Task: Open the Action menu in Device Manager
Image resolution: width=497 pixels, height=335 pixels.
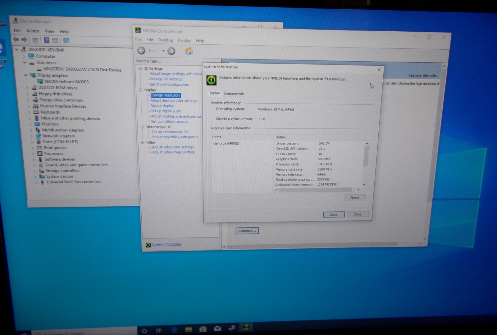Action: pyautogui.click(x=33, y=31)
